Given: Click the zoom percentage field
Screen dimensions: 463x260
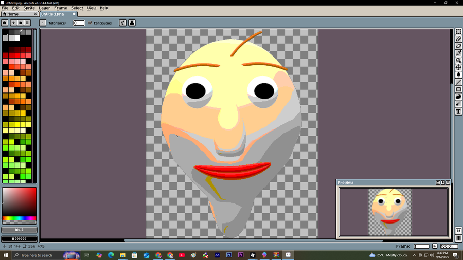Looking at the screenshot, I should click(x=449, y=246).
